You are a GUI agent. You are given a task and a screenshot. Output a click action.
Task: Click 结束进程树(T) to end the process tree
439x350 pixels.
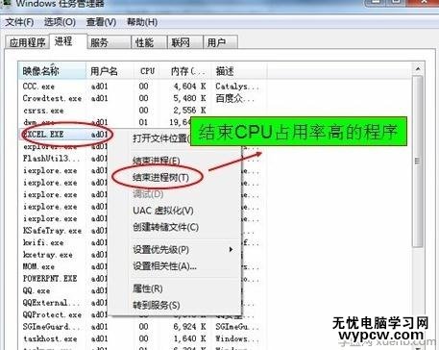point(160,177)
